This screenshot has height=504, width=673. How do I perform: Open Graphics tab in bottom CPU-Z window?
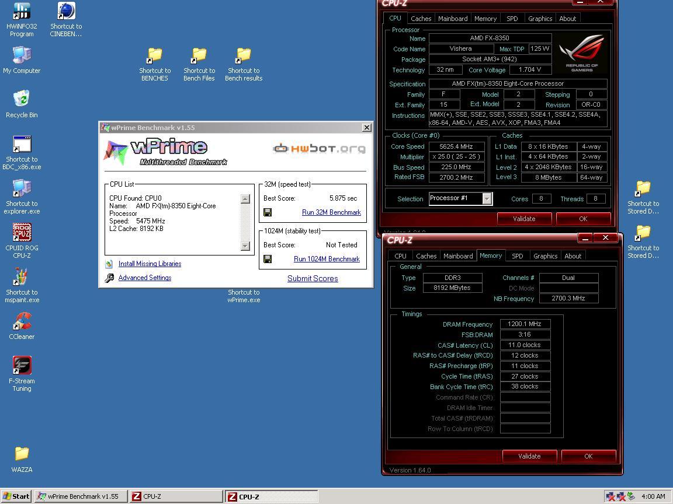[545, 256]
